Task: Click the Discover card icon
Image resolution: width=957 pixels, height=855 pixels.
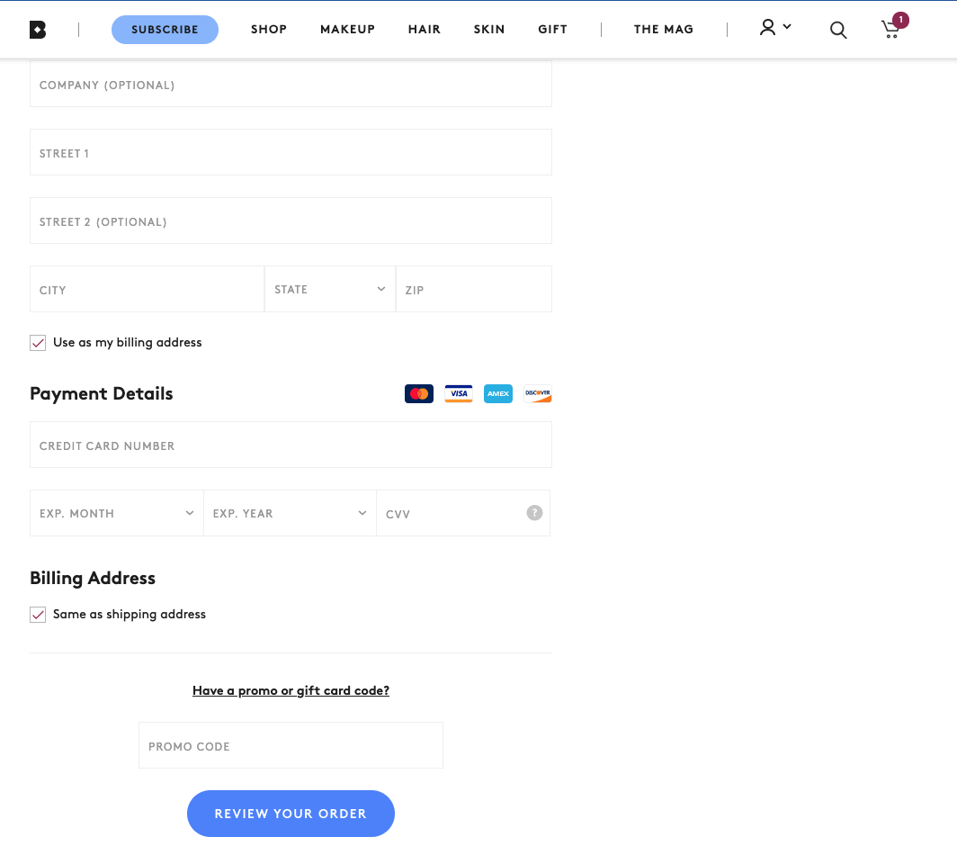Action: pyautogui.click(x=538, y=394)
